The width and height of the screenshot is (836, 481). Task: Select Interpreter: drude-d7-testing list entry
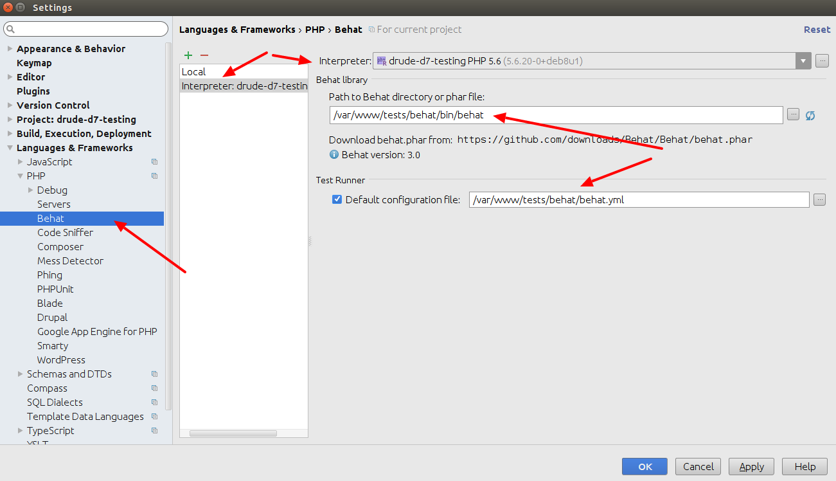point(244,86)
